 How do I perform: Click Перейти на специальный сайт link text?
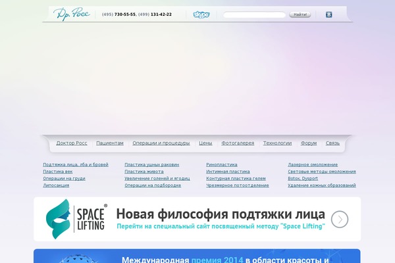[x=221, y=226]
